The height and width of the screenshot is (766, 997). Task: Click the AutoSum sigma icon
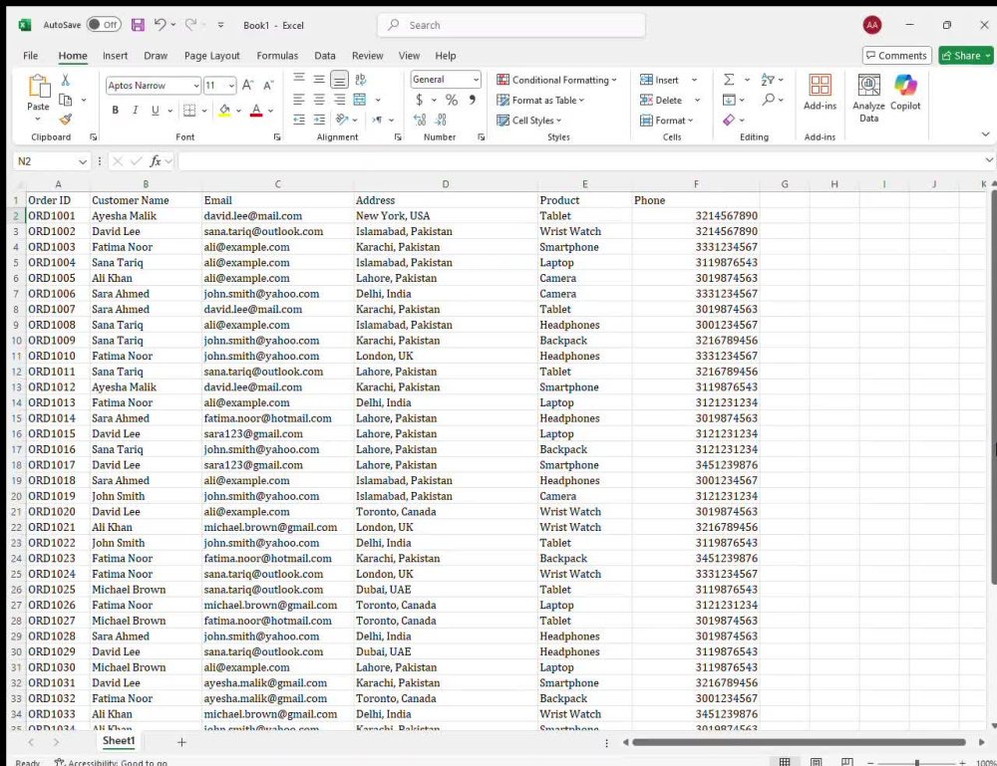[730, 80]
